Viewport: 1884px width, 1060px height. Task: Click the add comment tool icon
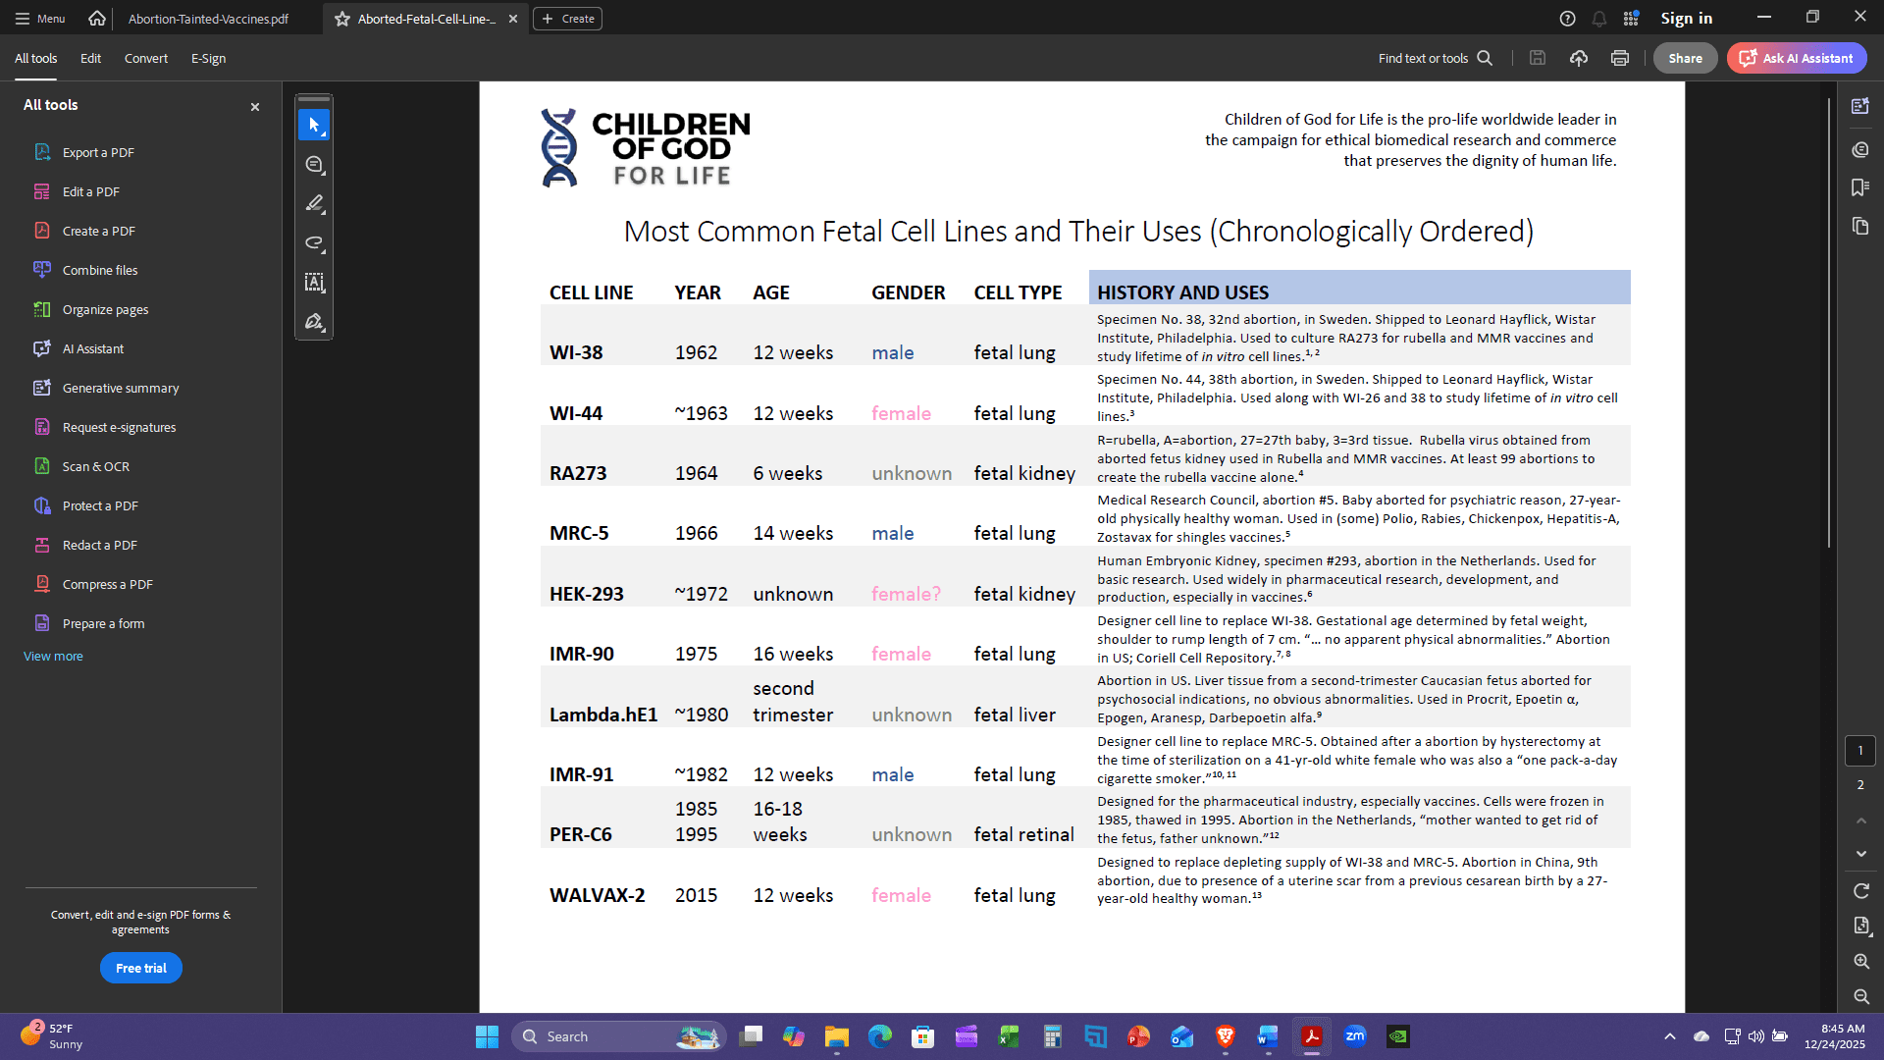point(314,165)
